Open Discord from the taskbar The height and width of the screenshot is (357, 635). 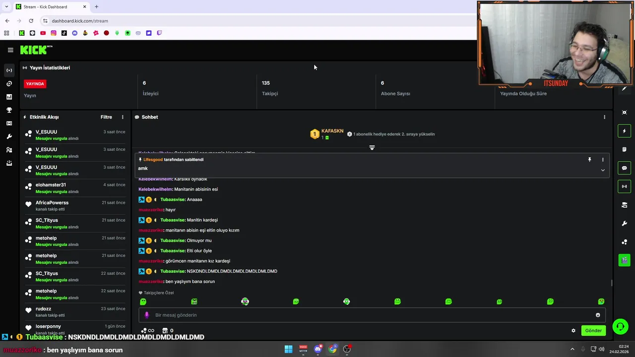[318, 349]
